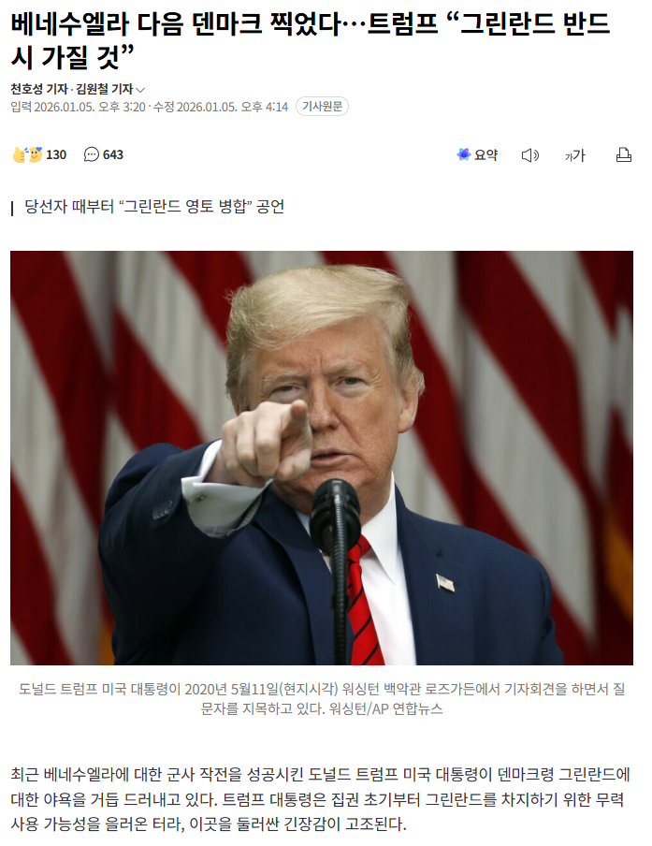Print the article using the printer icon

pyautogui.click(x=623, y=154)
